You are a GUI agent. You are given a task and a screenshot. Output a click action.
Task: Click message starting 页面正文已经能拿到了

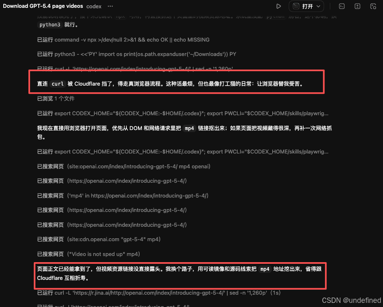coord(180,273)
